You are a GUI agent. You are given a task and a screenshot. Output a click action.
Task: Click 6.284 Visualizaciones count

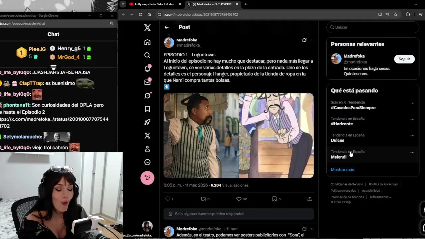[229, 185]
